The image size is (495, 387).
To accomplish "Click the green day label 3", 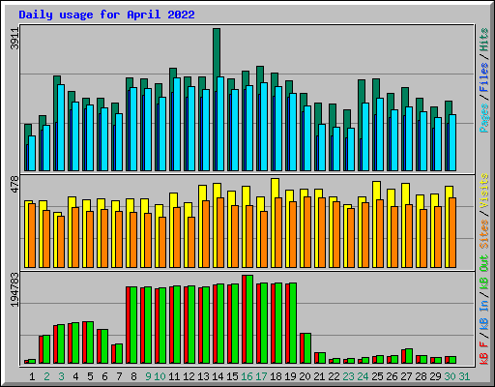I will tap(61, 376).
